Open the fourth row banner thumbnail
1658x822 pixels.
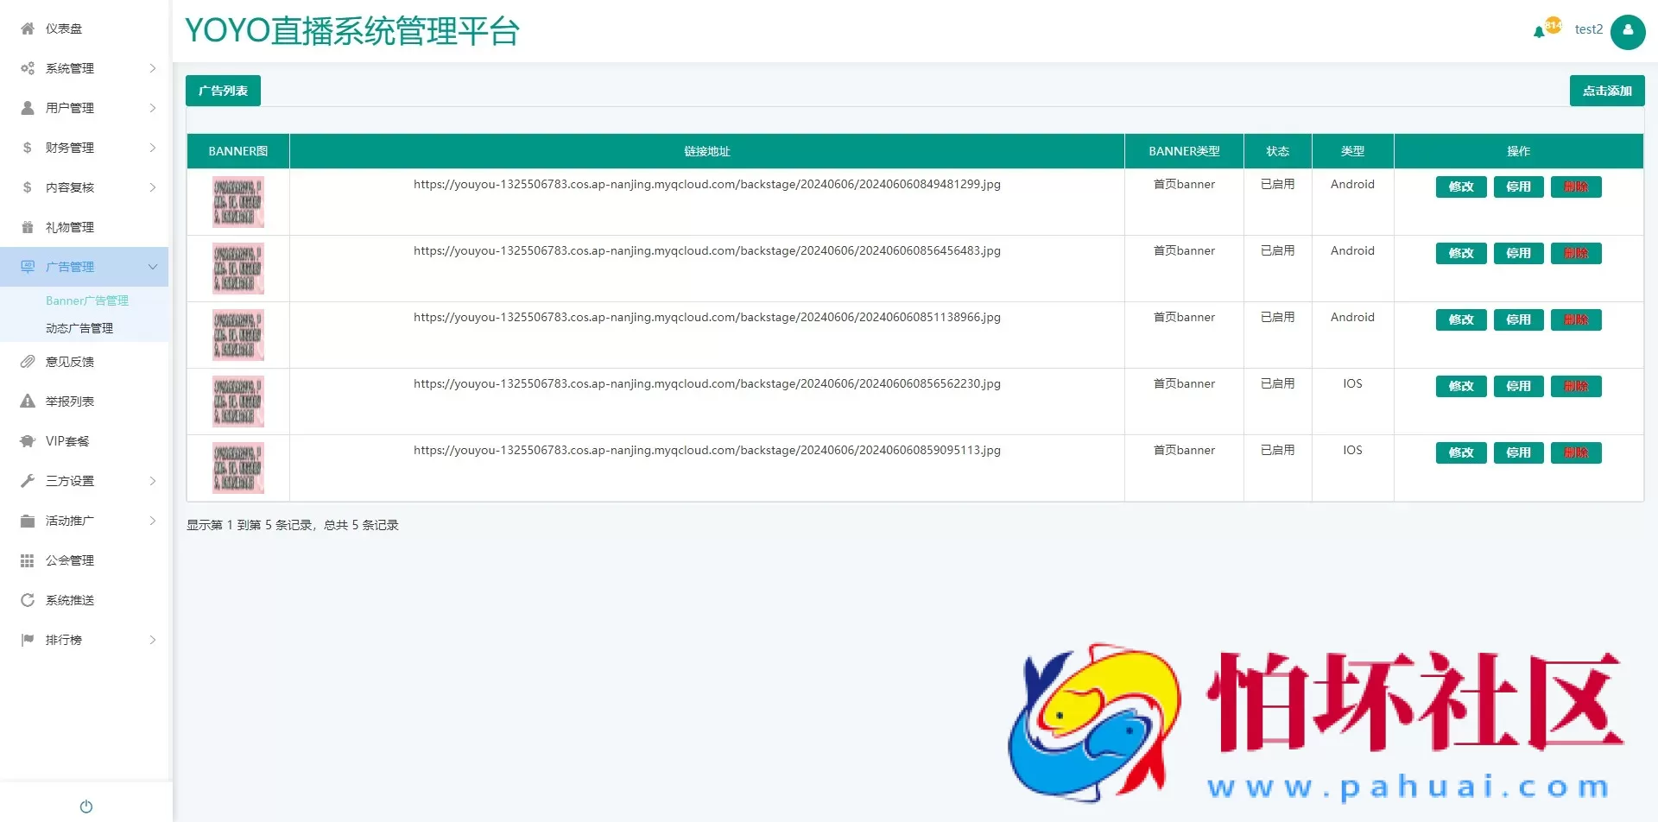tap(238, 402)
